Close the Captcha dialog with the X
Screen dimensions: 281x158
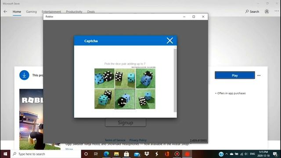pos(169,41)
